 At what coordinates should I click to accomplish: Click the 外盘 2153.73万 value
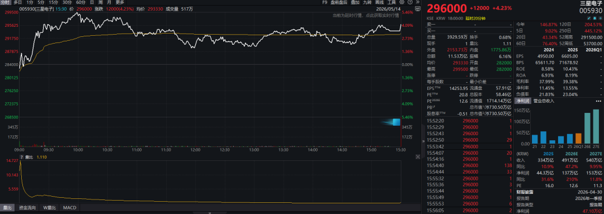coord(457,50)
